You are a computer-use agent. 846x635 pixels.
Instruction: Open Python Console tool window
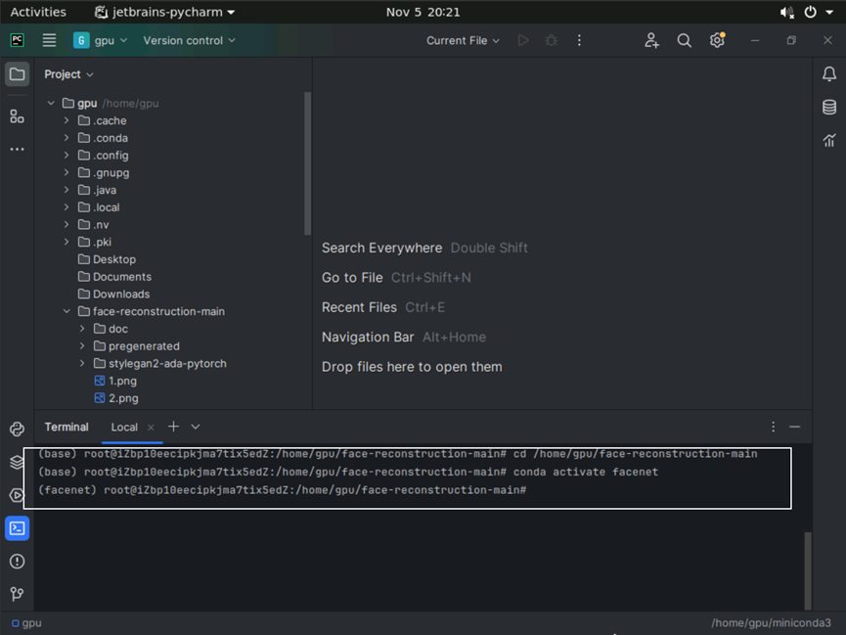18,430
